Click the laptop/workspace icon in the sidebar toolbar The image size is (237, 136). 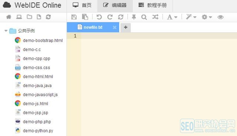pos(19,17)
